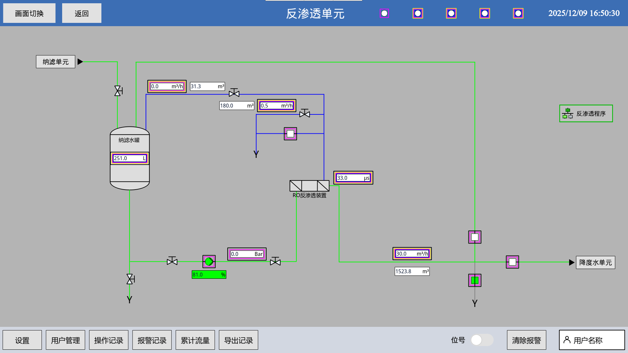Click the valve indicator before 降度水单元 outlet
This screenshot has width=628, height=353.
tap(512, 262)
